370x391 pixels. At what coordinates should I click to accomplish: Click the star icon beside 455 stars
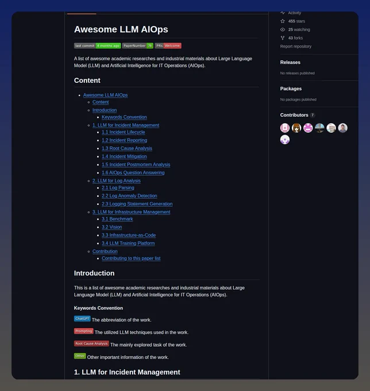283,21
